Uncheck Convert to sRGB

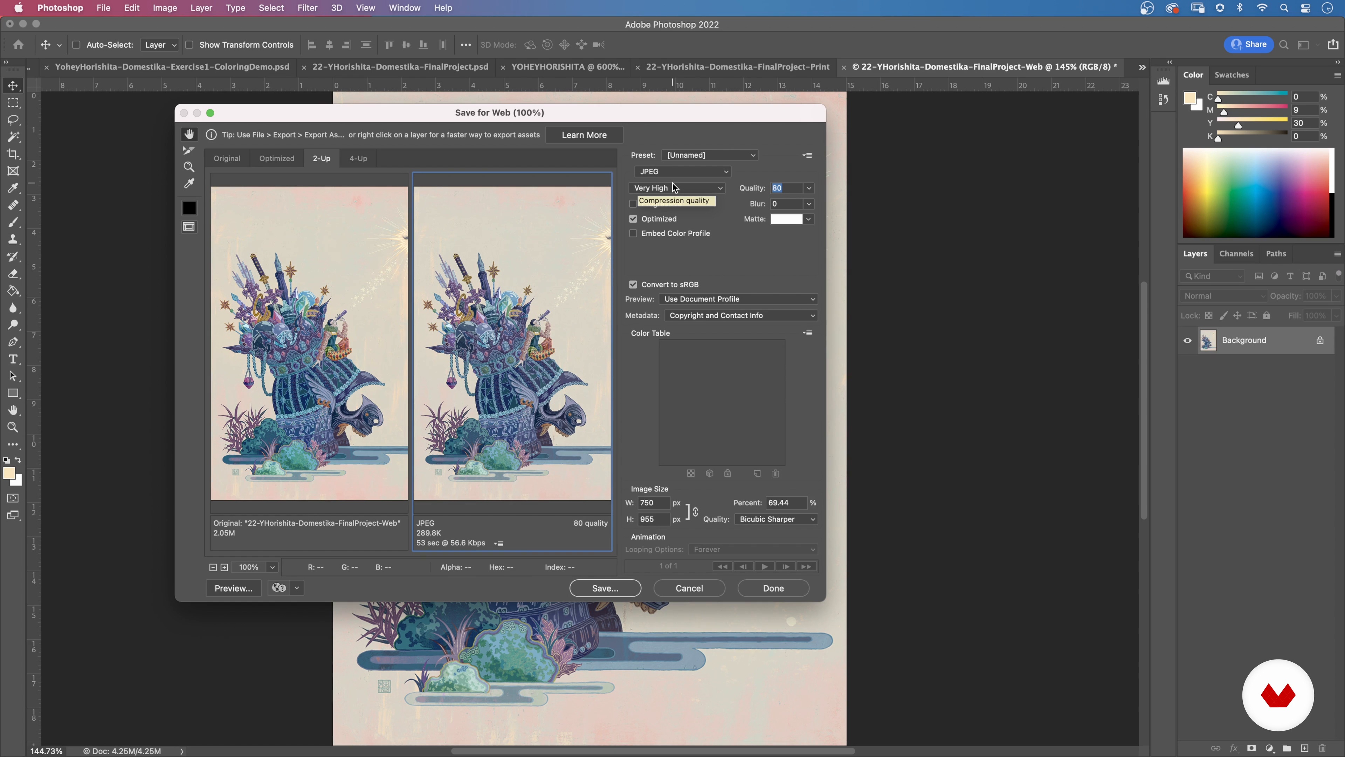click(633, 285)
